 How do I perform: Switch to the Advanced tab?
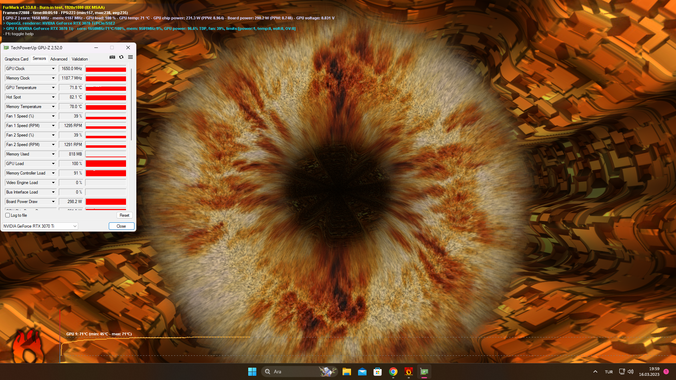pos(59,59)
